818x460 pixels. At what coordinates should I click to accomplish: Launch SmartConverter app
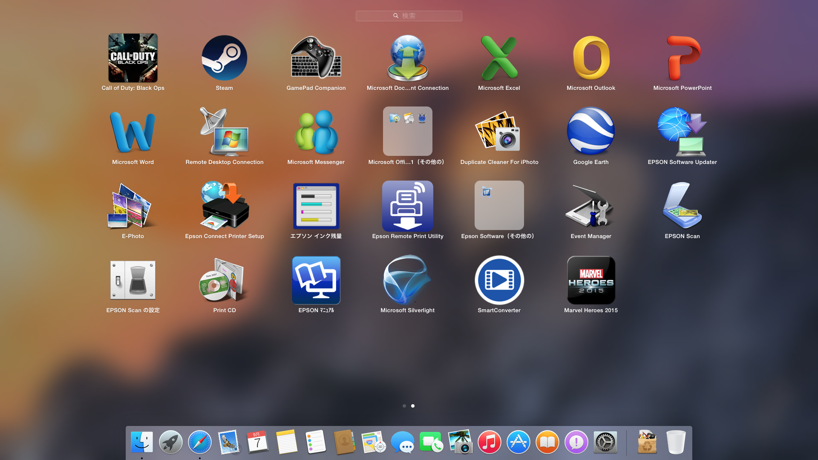tap(499, 280)
